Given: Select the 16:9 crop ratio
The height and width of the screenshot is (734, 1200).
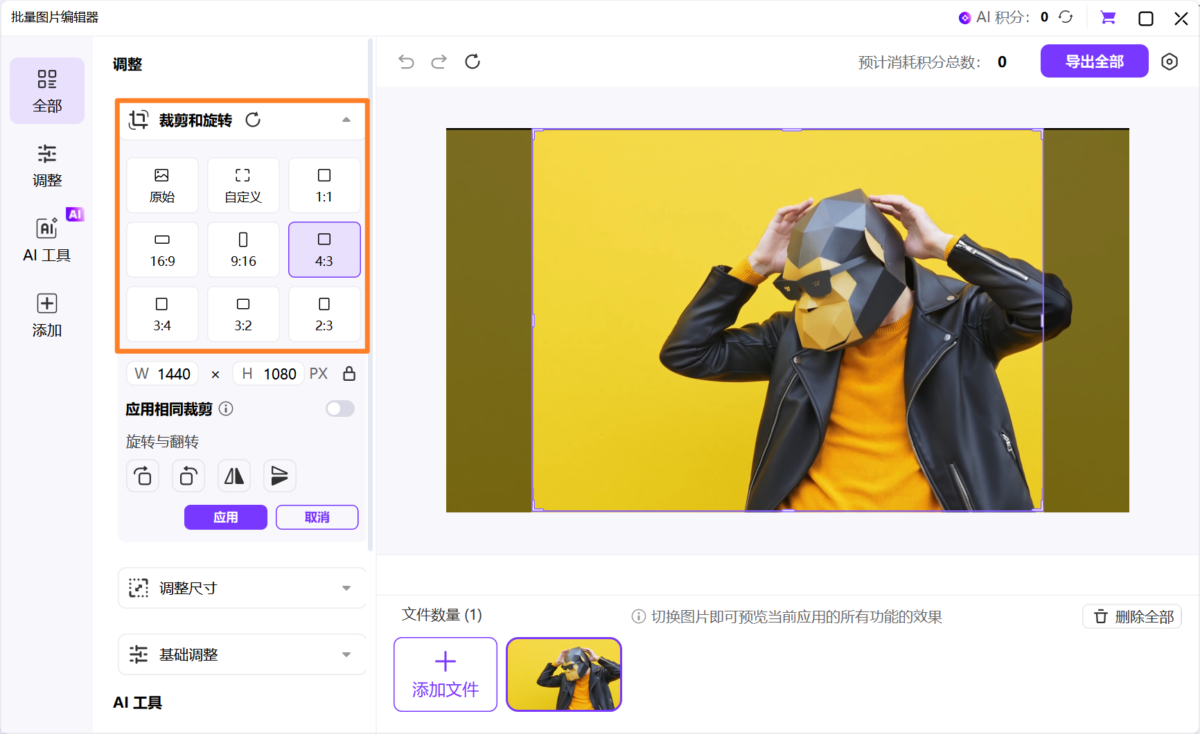Looking at the screenshot, I should pyautogui.click(x=162, y=250).
